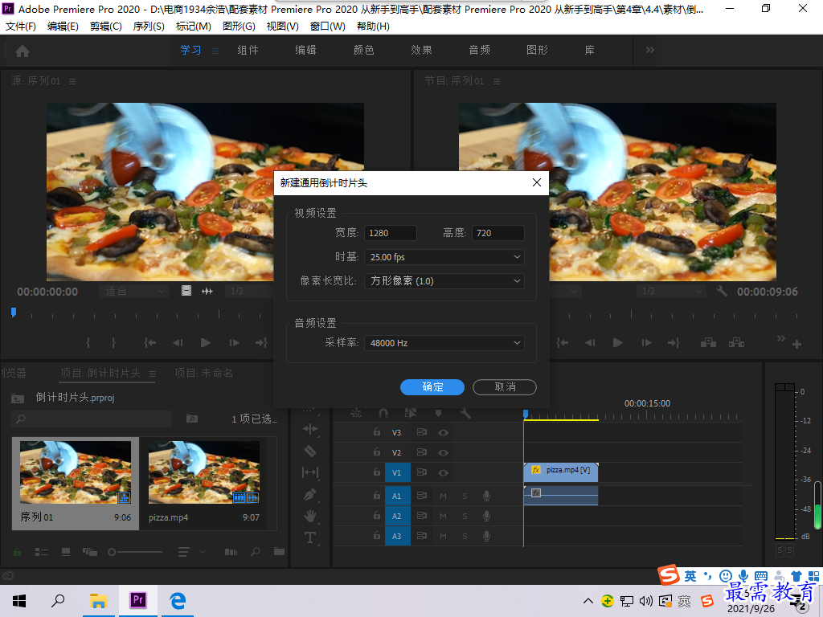The height and width of the screenshot is (617, 823).
Task: Click 确定 to confirm the countdown leader
Action: tap(432, 387)
